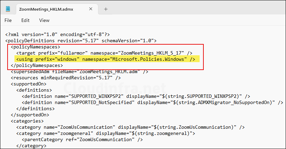Click the SUPPORTED_WINXPSP2 definition line
The height and width of the screenshot is (149, 286).
[x=136, y=96]
